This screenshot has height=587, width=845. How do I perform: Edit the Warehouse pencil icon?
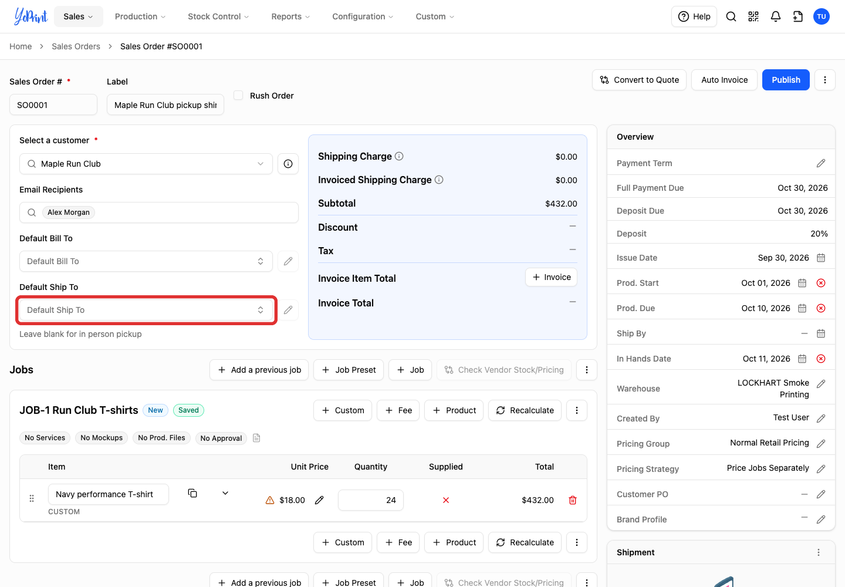[x=821, y=384]
